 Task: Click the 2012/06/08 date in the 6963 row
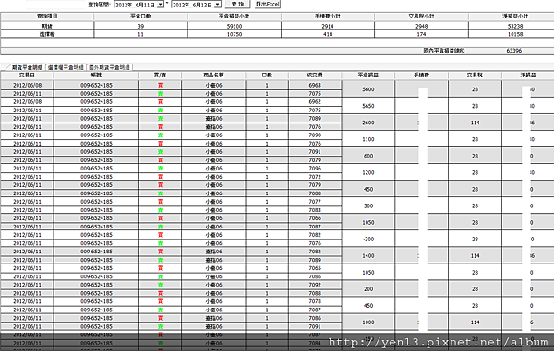point(27,85)
